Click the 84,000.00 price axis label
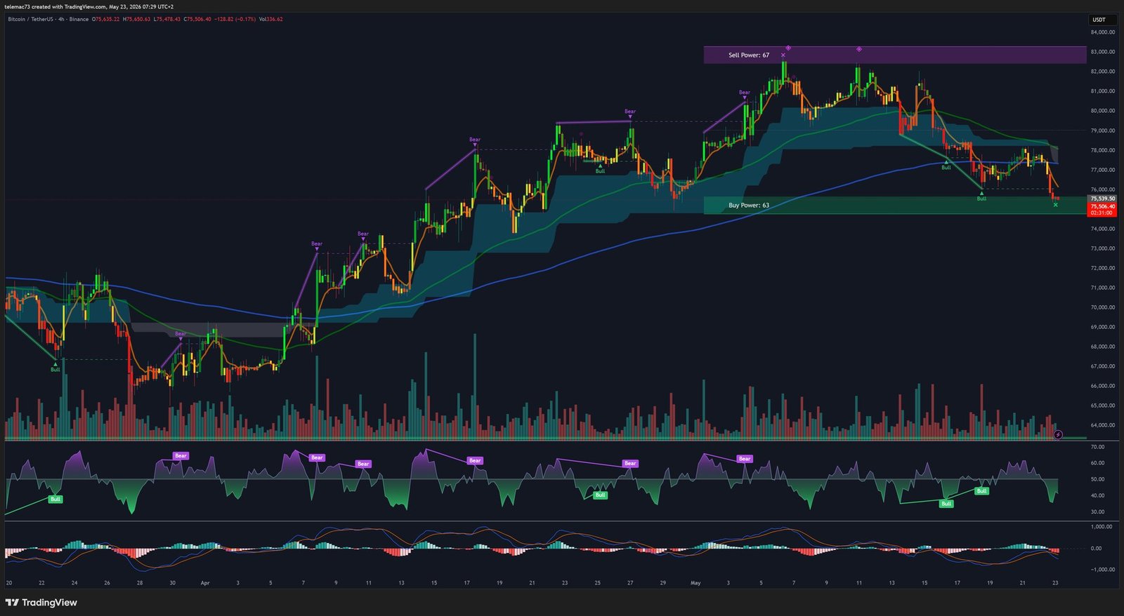The height and width of the screenshot is (616, 1124). (x=1103, y=32)
